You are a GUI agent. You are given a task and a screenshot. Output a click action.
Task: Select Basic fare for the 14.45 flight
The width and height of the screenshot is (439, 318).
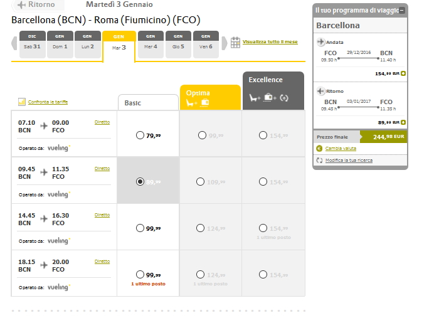click(x=140, y=228)
